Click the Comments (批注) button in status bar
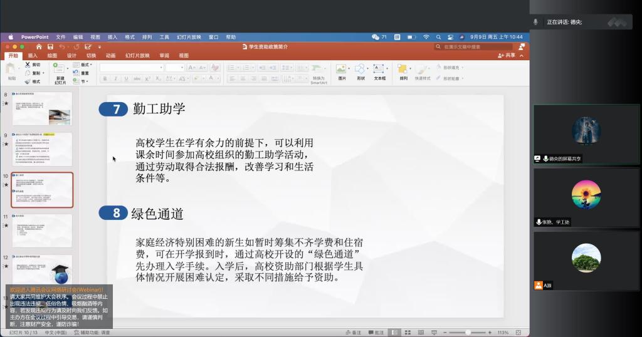 pyautogui.click(x=377, y=333)
